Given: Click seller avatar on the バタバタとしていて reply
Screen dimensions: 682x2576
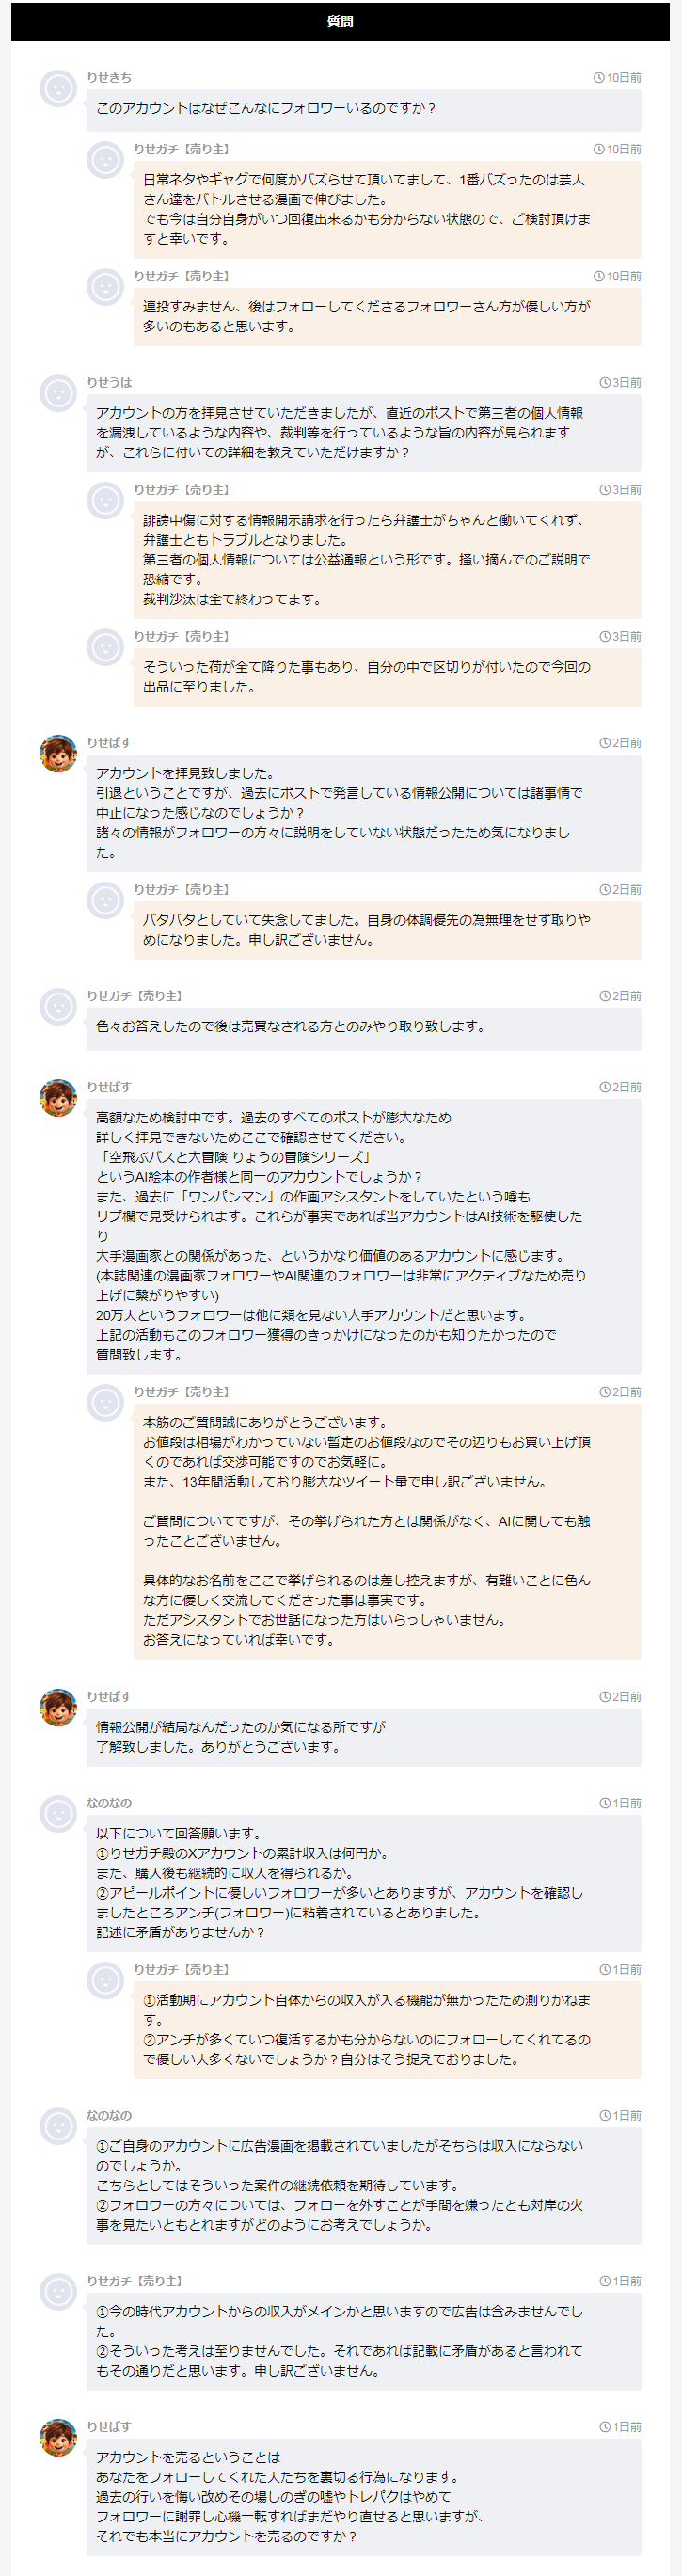Looking at the screenshot, I should tap(105, 900).
